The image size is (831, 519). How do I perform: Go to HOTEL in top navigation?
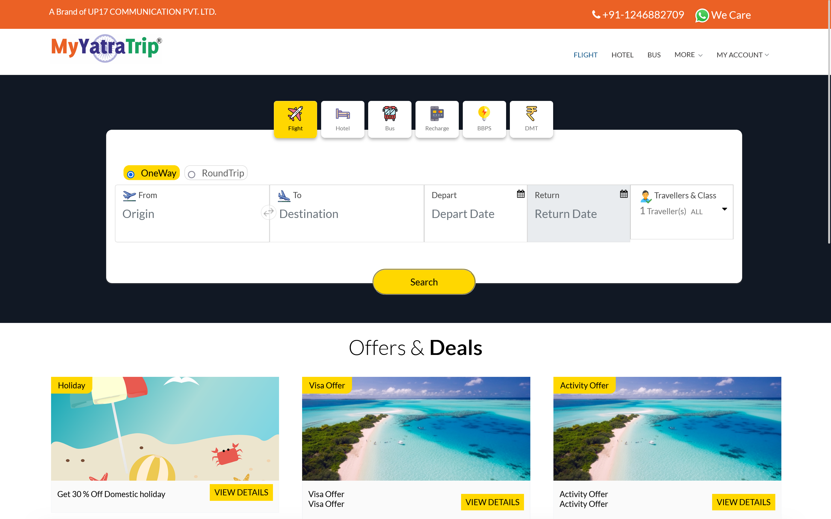click(x=622, y=55)
